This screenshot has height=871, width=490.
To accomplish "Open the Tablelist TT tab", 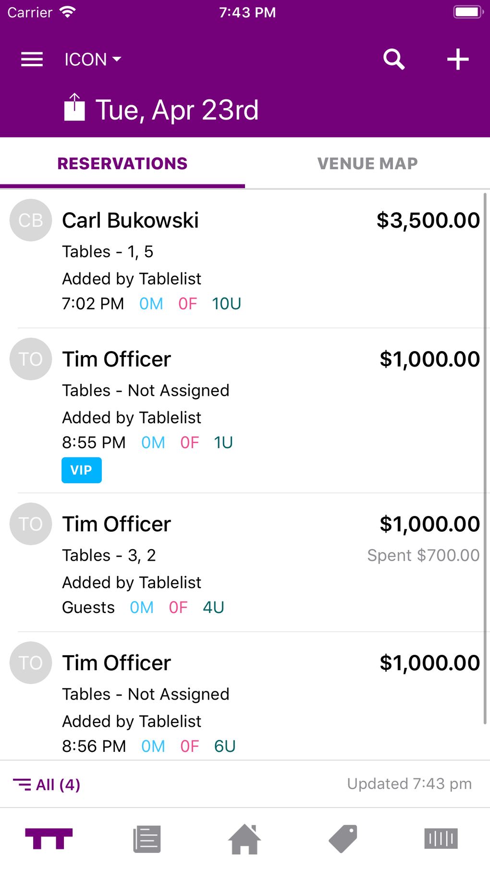I will click(49, 839).
